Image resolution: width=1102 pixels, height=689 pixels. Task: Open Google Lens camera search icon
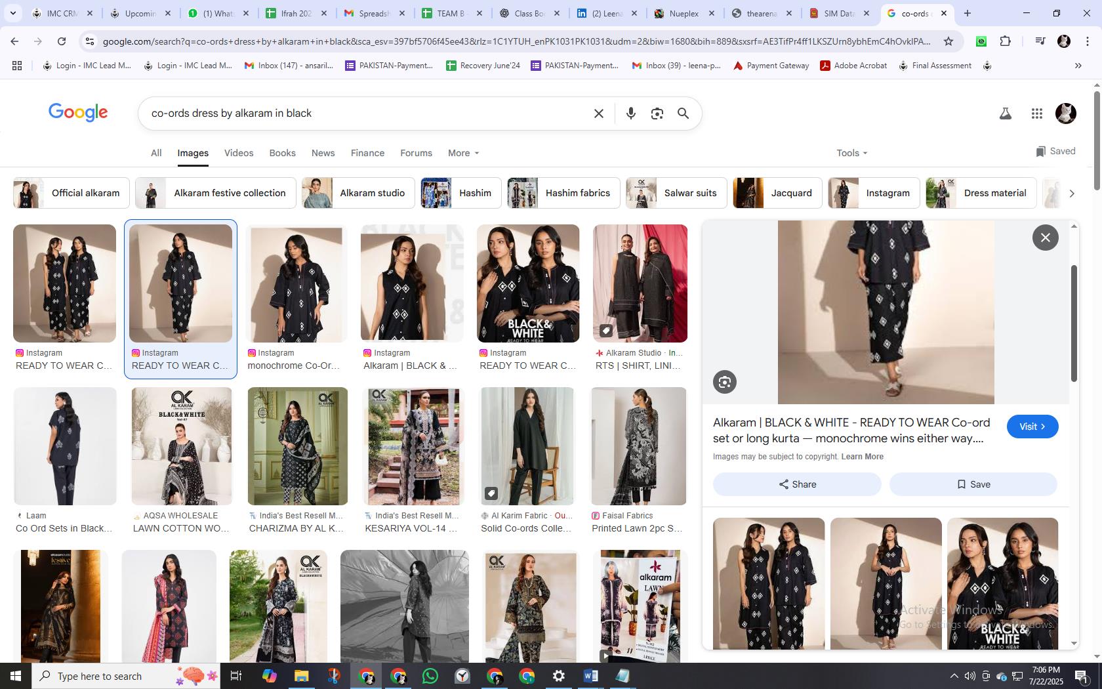(657, 114)
